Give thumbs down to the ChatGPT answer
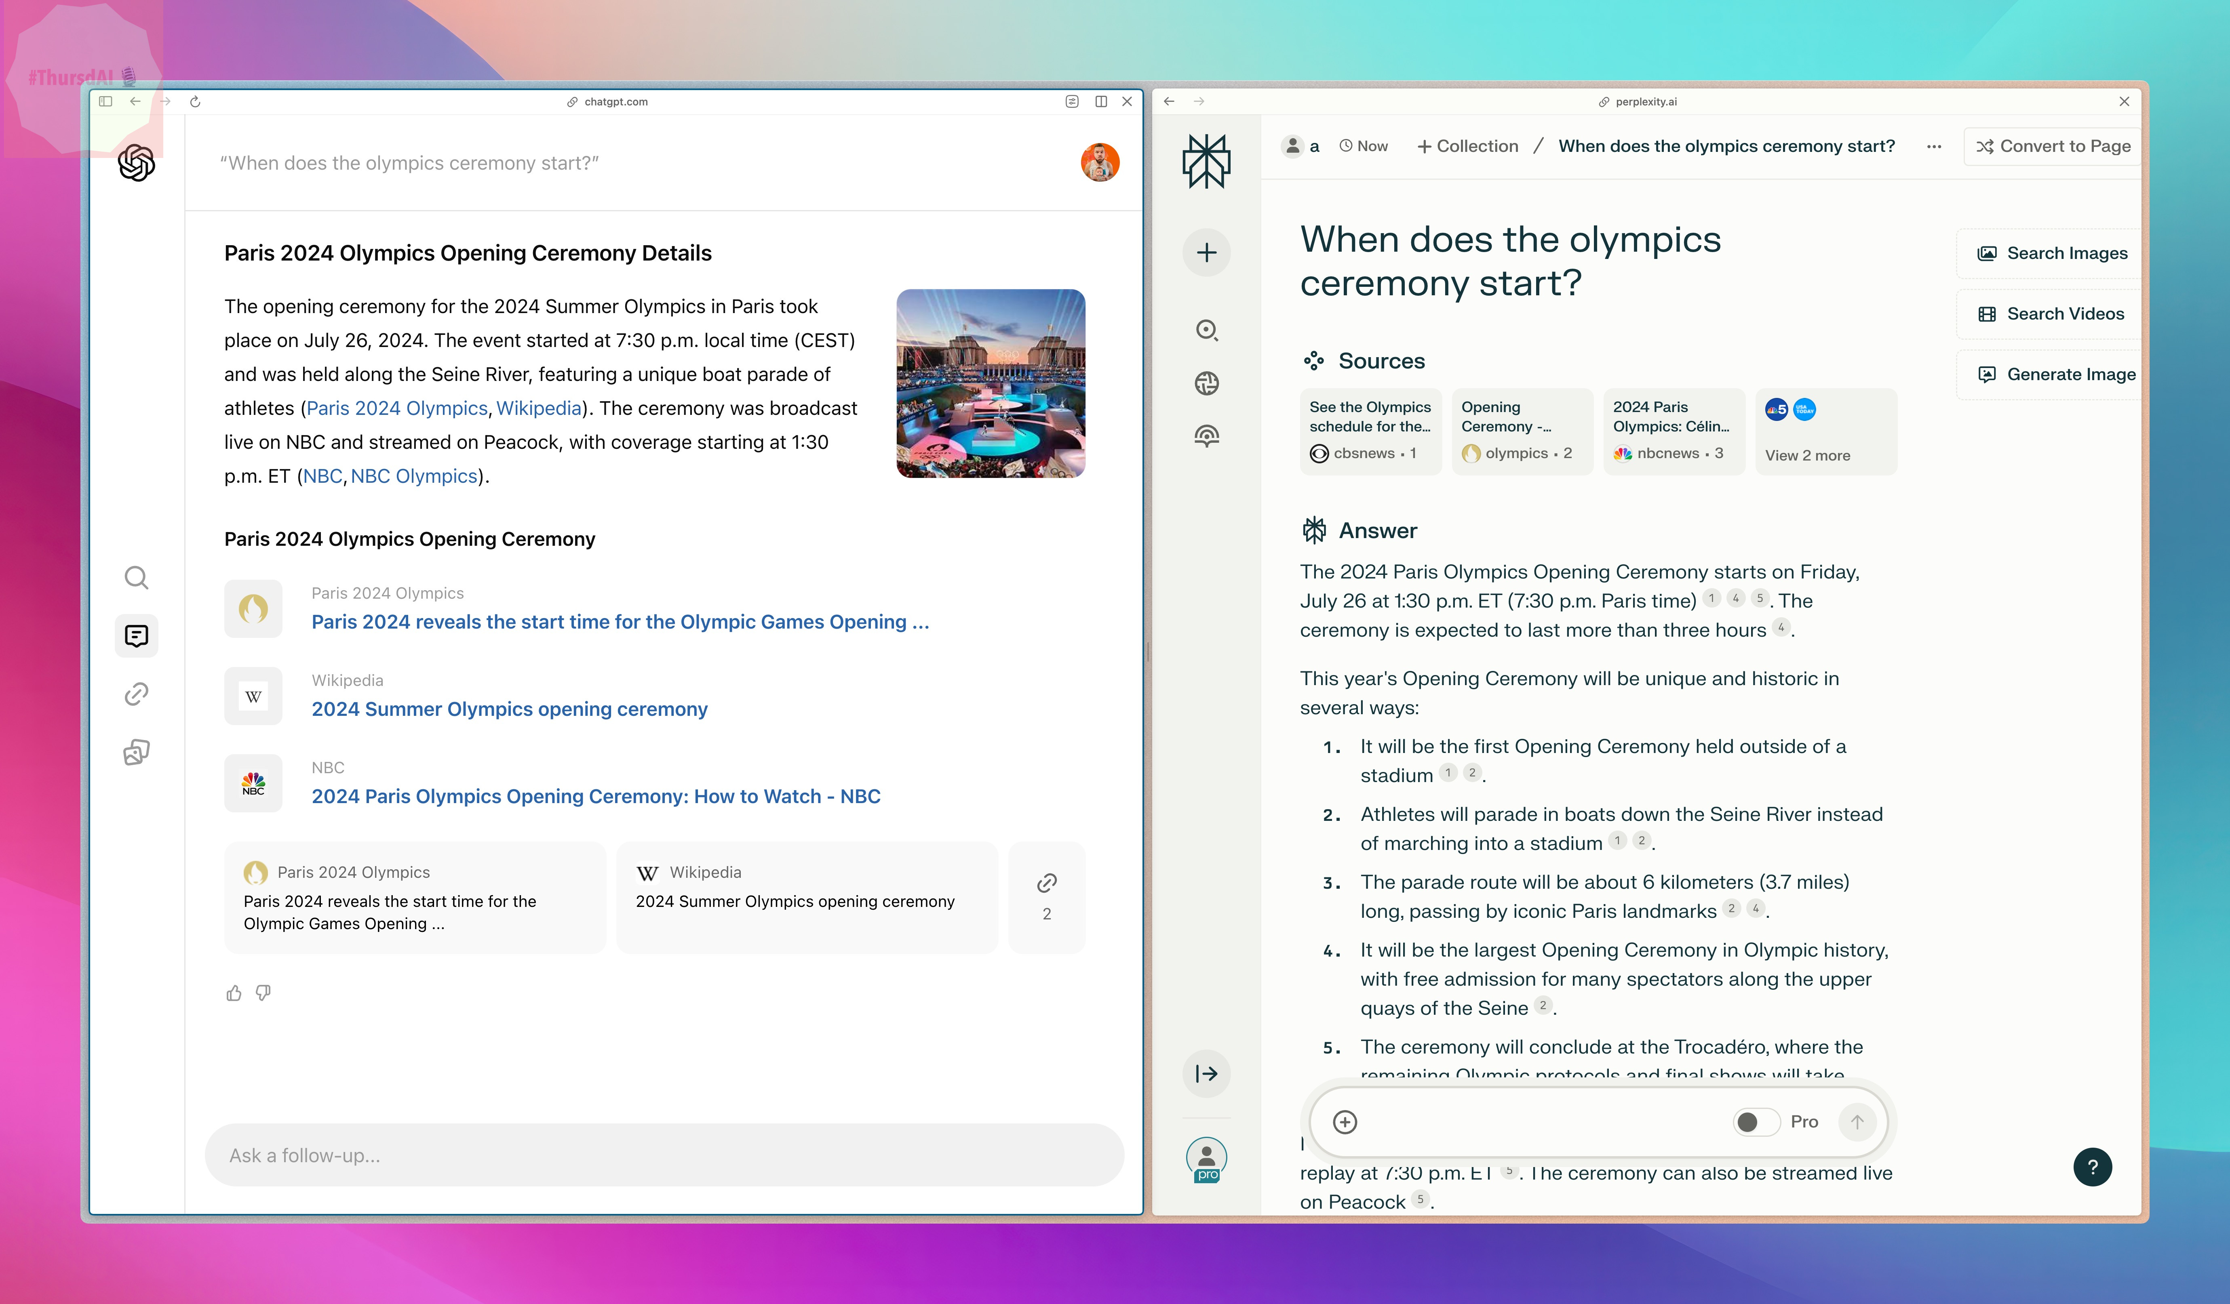The width and height of the screenshot is (2230, 1304). click(263, 993)
